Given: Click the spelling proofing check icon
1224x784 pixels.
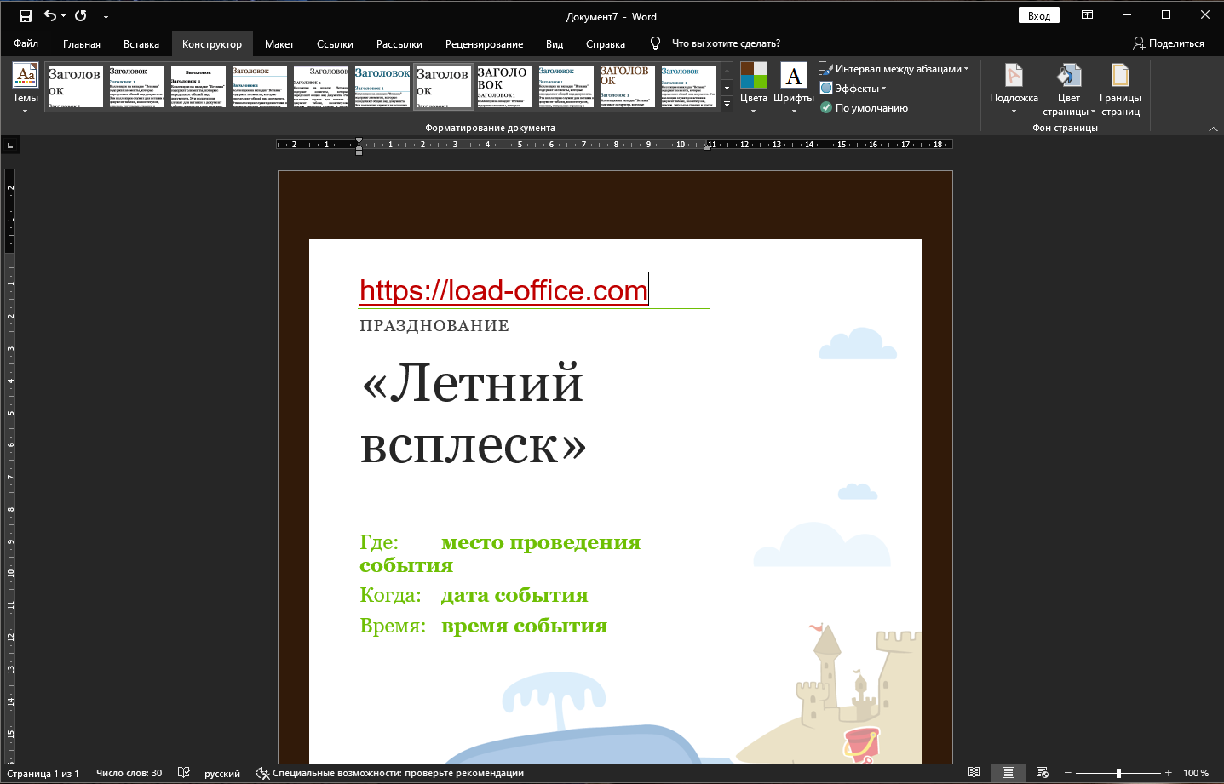Looking at the screenshot, I should coord(183,773).
